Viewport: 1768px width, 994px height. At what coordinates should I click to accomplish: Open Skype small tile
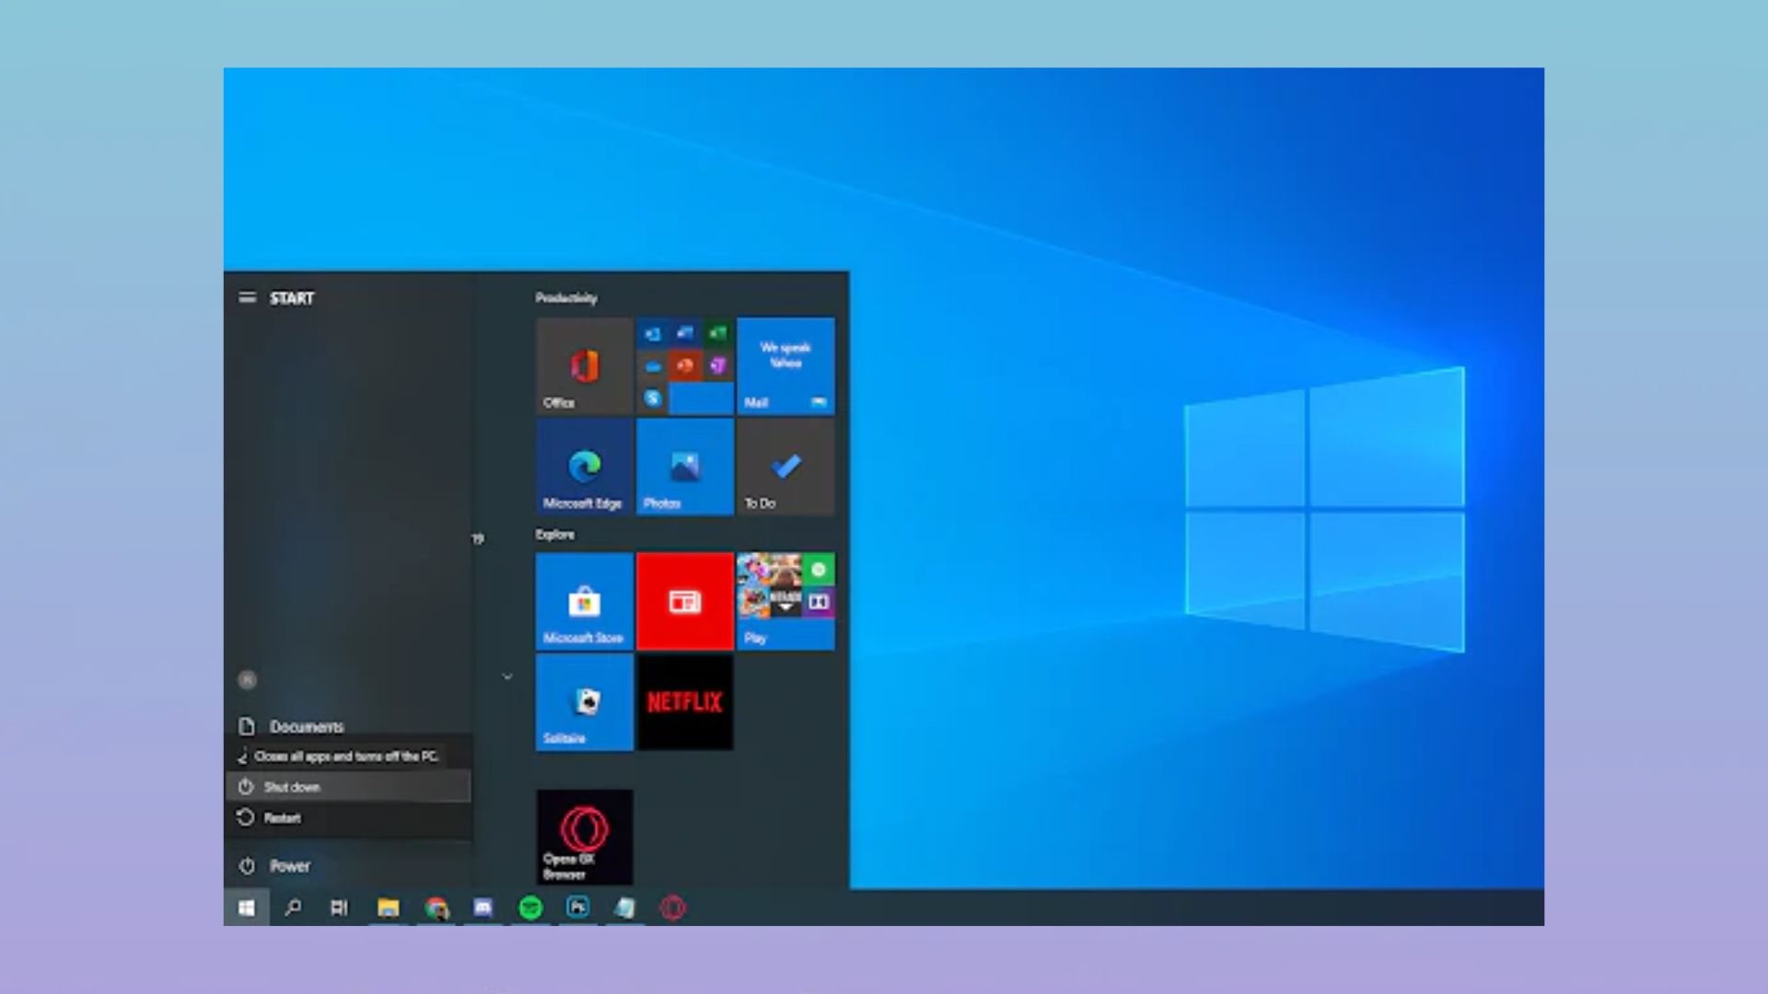pos(653,399)
